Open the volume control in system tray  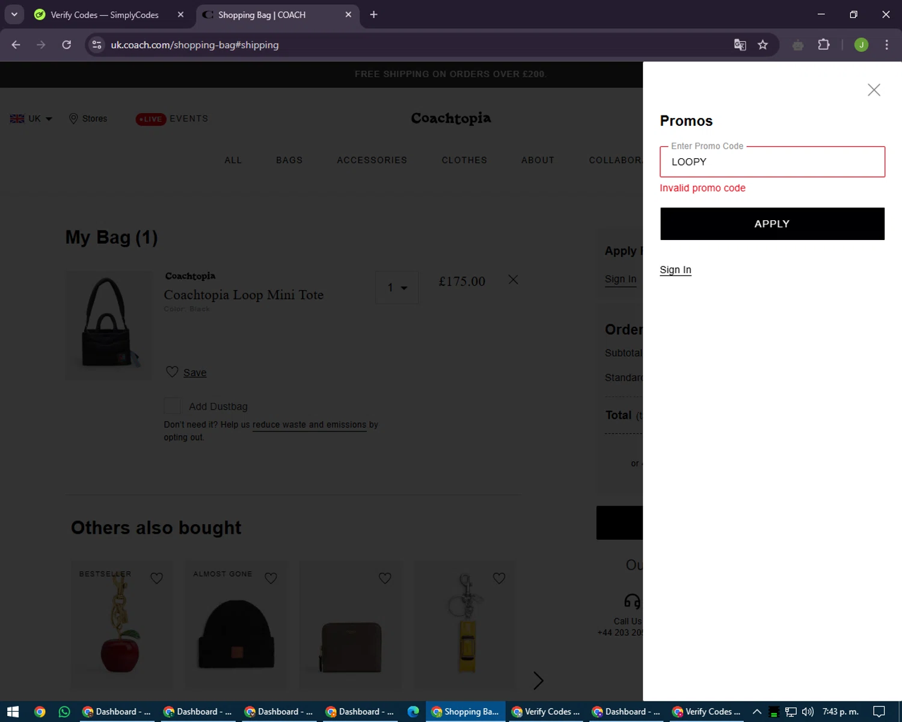point(808,712)
